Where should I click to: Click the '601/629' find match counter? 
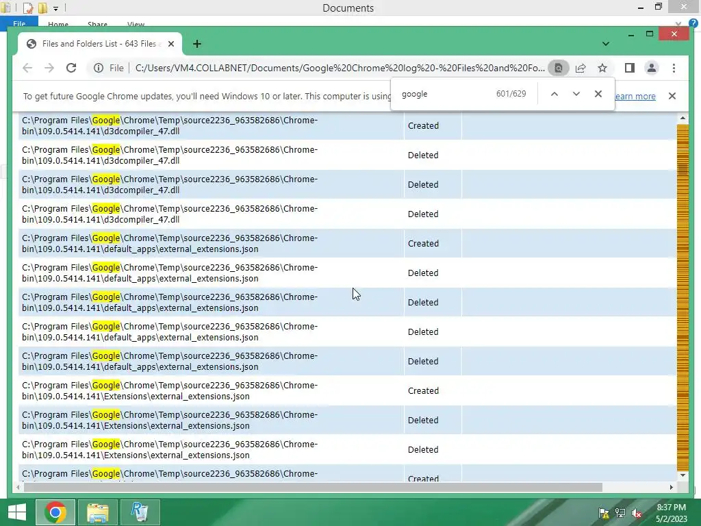(511, 94)
